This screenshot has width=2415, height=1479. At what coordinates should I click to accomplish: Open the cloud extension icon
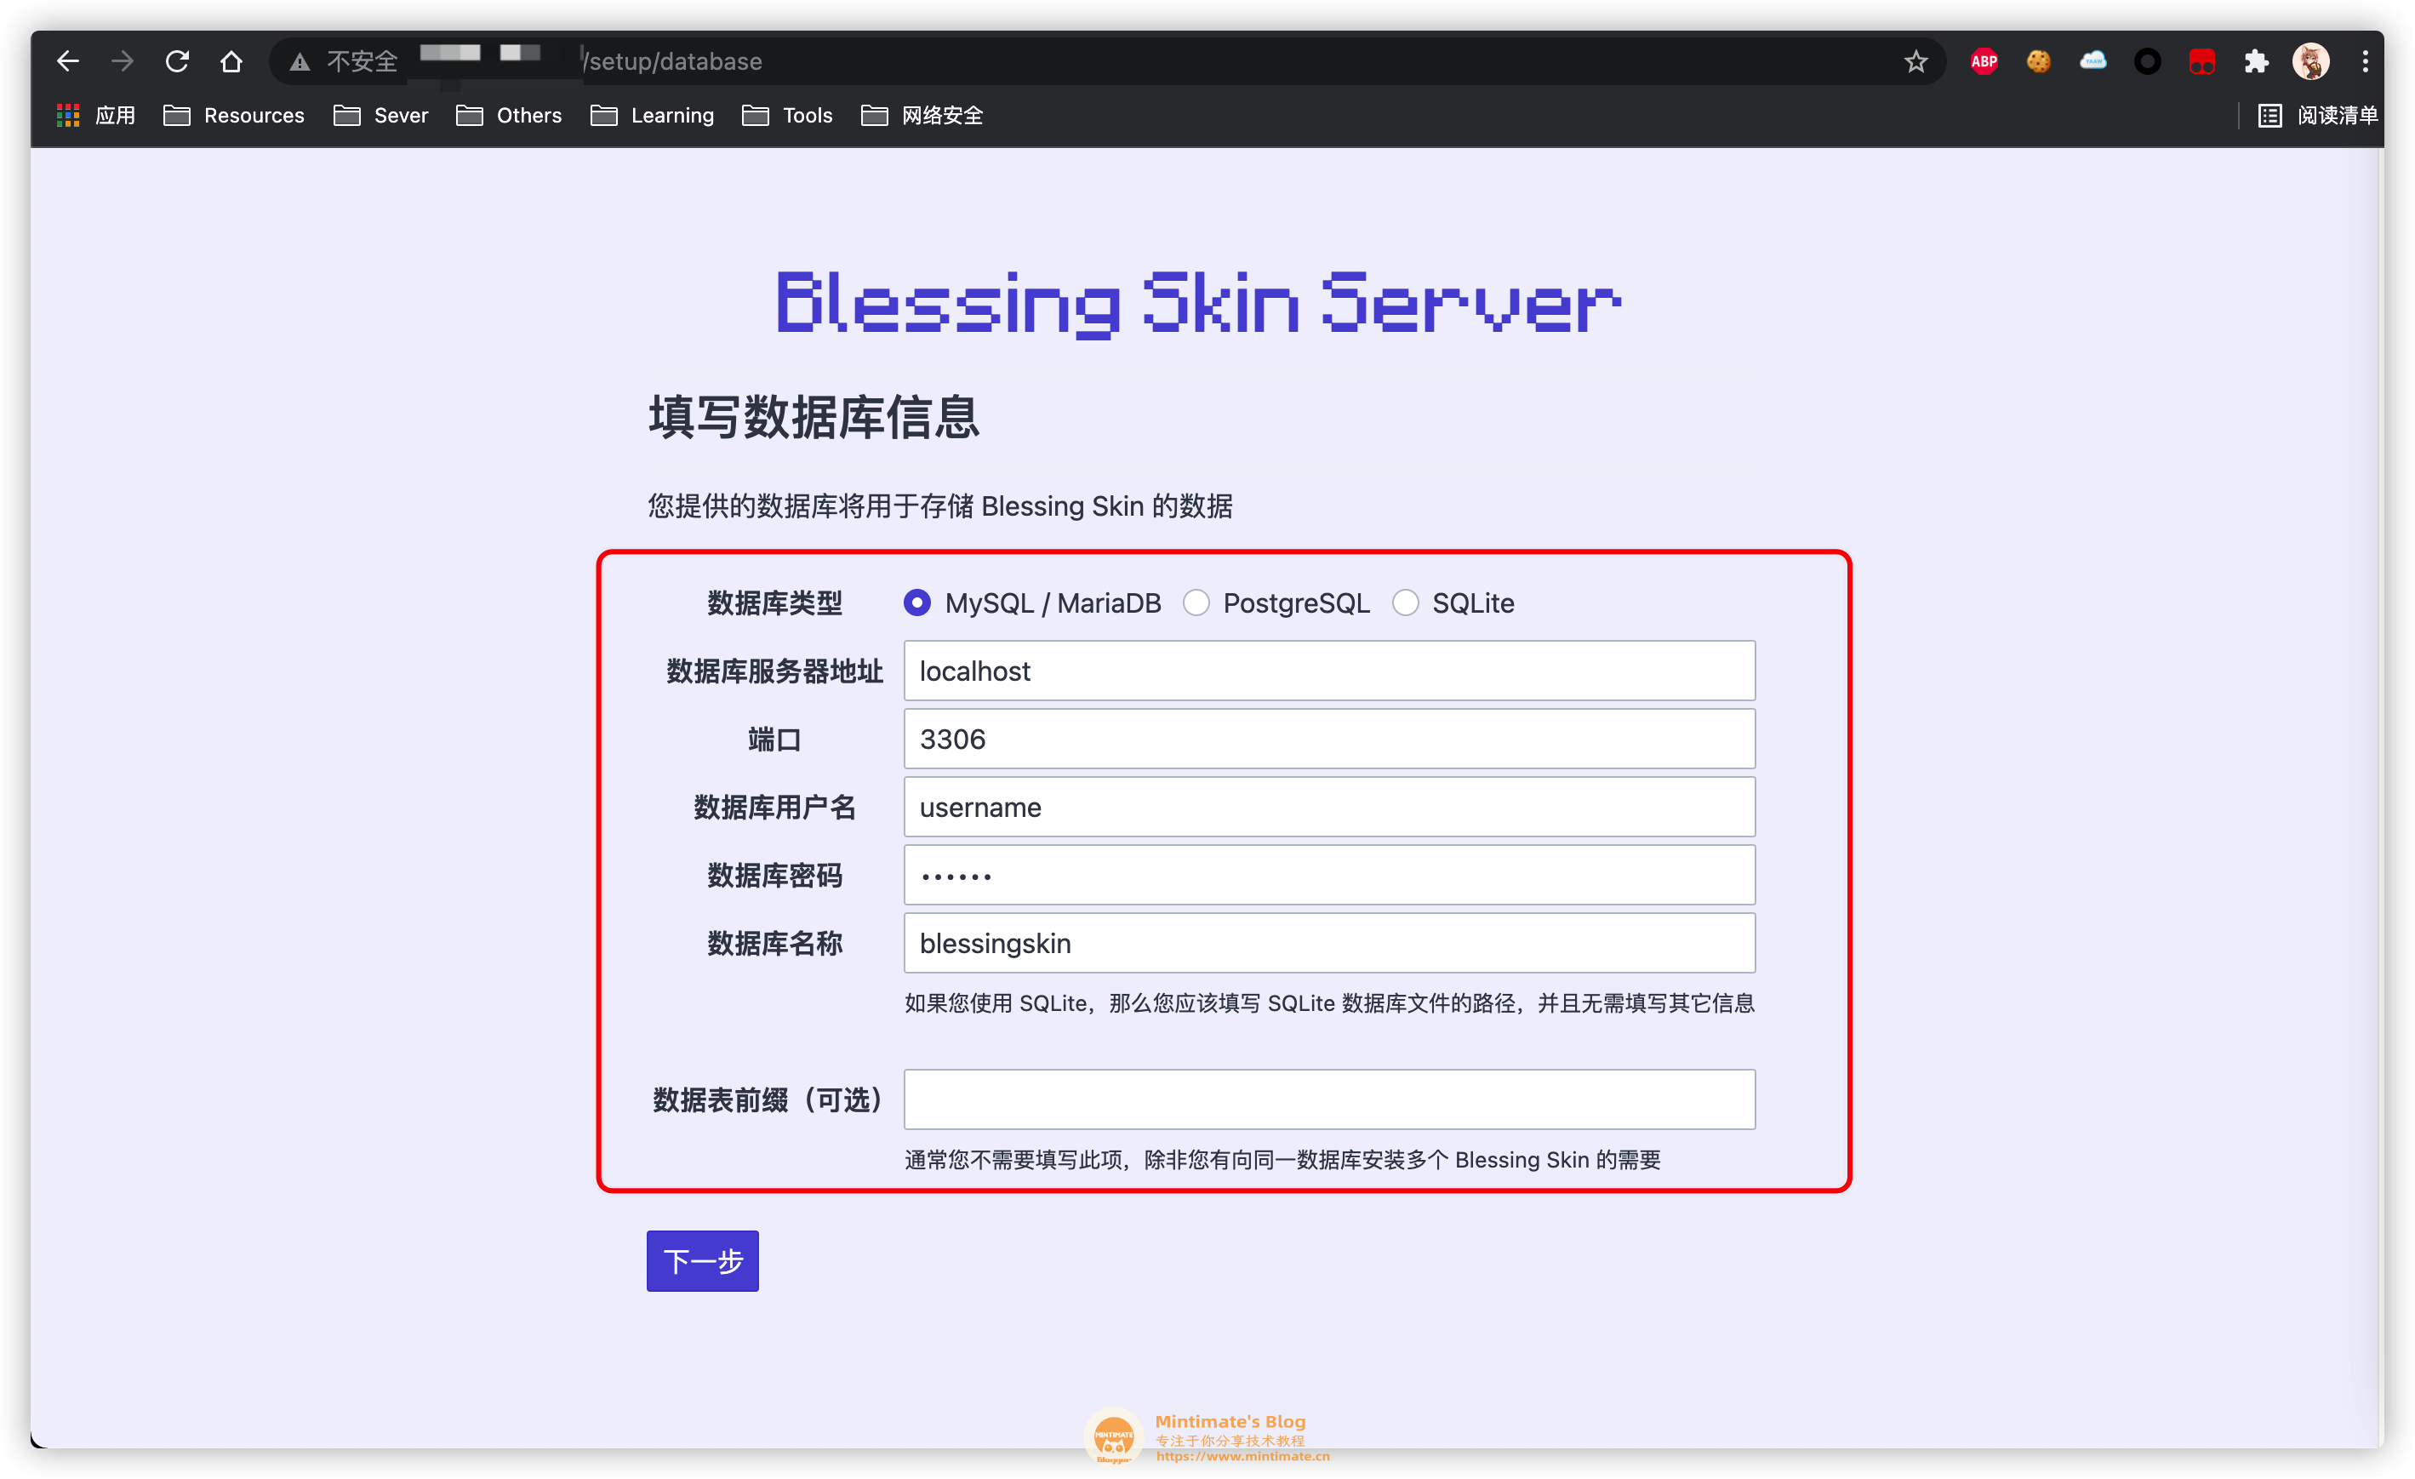[2092, 62]
